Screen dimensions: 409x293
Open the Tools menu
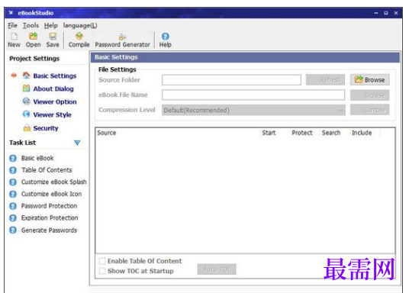(31, 25)
